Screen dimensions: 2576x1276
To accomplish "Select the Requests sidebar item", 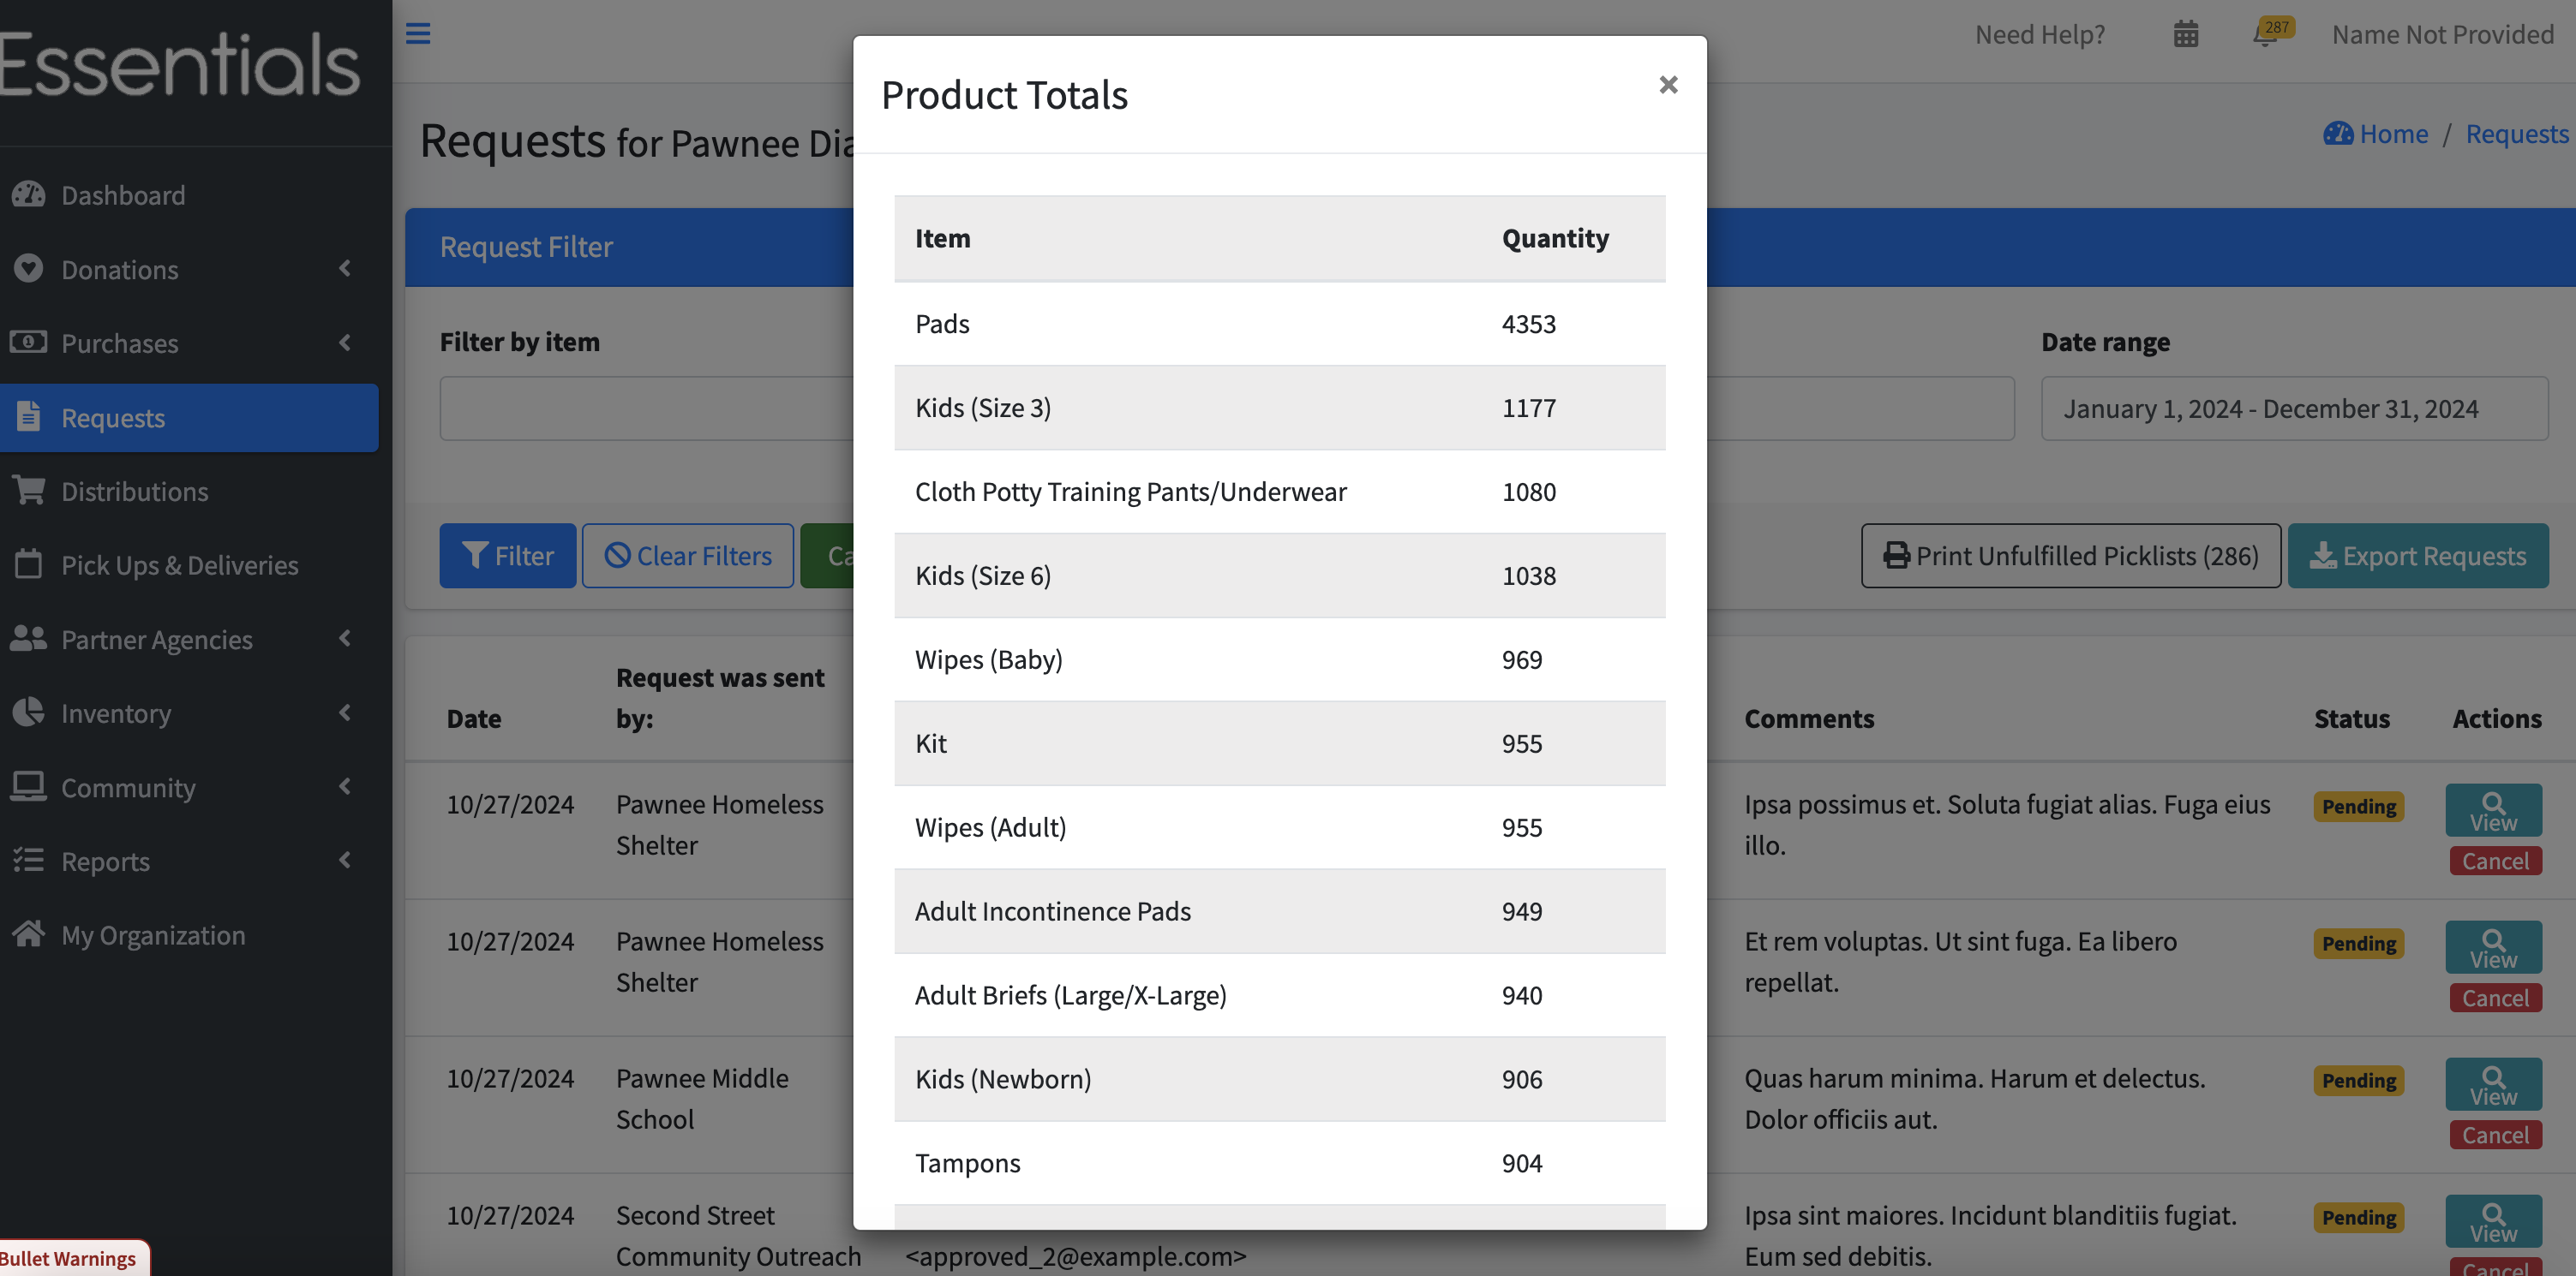I will click(x=189, y=418).
